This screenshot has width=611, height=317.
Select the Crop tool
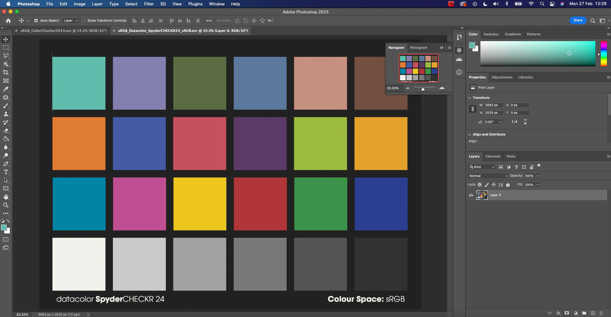(6, 72)
